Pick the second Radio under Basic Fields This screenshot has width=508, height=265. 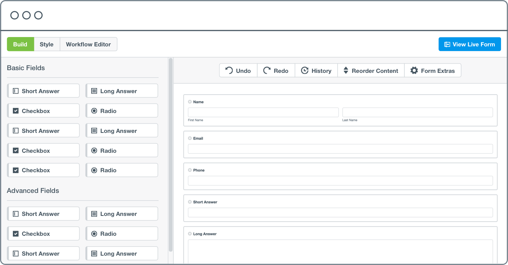(122, 150)
